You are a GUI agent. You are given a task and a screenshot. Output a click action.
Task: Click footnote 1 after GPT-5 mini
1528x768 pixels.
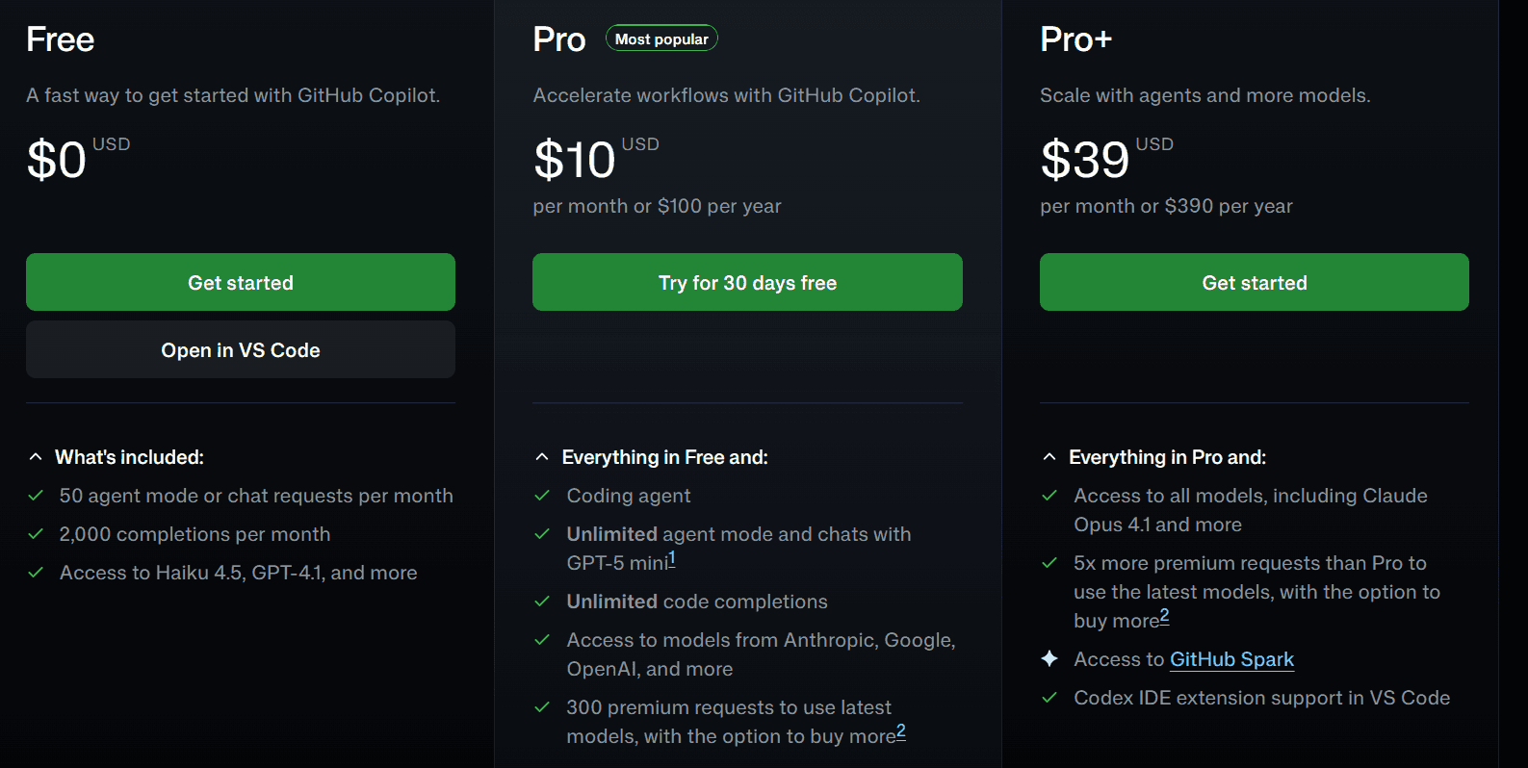coord(671,558)
